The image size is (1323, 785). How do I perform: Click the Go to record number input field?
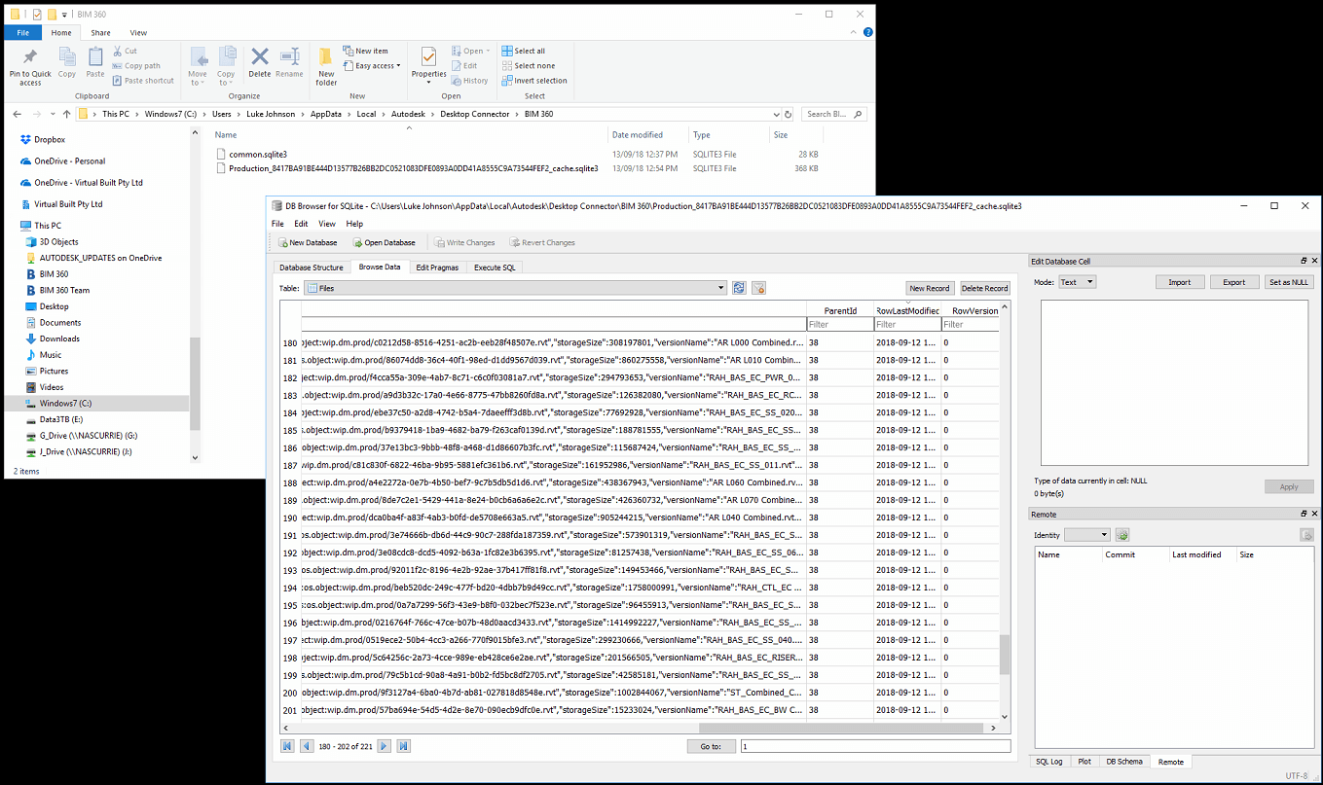pos(875,746)
